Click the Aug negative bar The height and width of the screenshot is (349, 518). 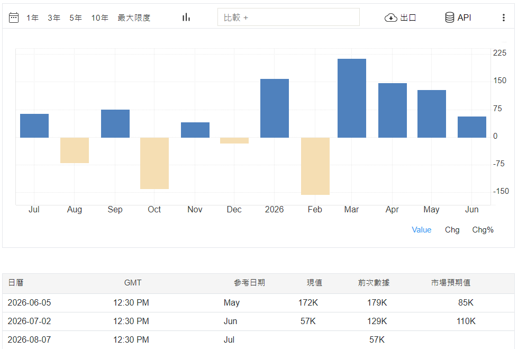(x=75, y=150)
